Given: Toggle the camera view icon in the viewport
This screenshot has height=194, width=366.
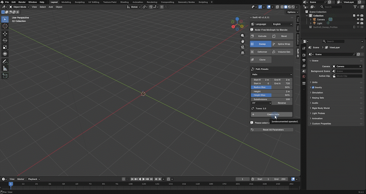Looking at the screenshot, I should click(243, 47).
